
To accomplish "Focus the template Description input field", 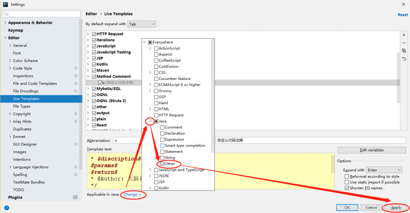I will (x=311, y=141).
